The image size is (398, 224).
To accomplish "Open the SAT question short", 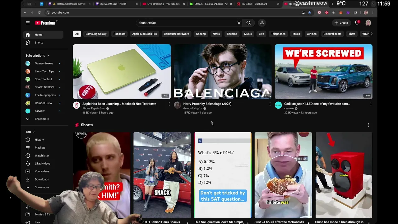I will point(223,175).
